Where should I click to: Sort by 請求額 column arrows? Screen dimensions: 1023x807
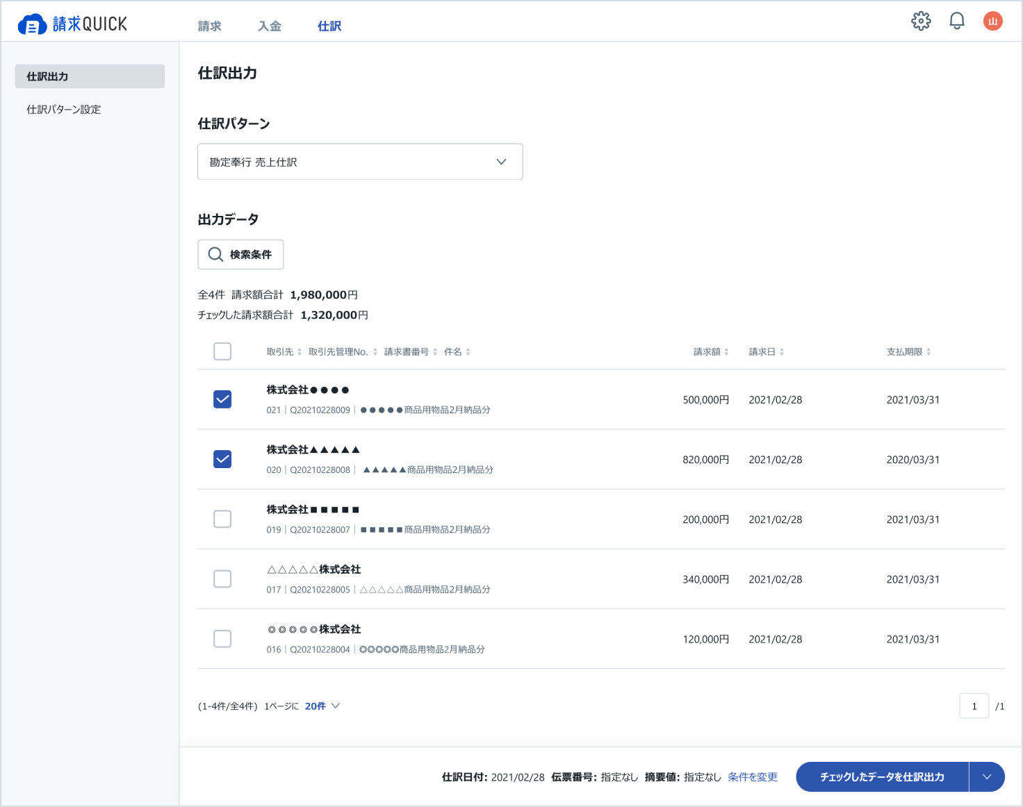point(726,352)
